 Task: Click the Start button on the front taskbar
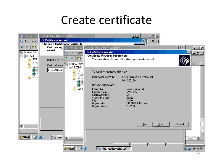70,149
